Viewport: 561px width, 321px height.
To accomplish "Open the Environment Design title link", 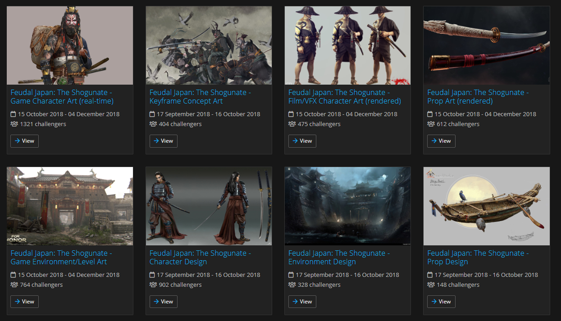I will [x=339, y=258].
